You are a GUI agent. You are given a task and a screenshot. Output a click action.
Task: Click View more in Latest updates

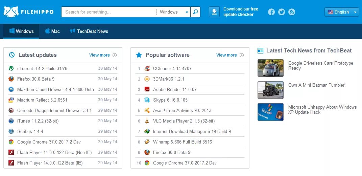[103, 55]
